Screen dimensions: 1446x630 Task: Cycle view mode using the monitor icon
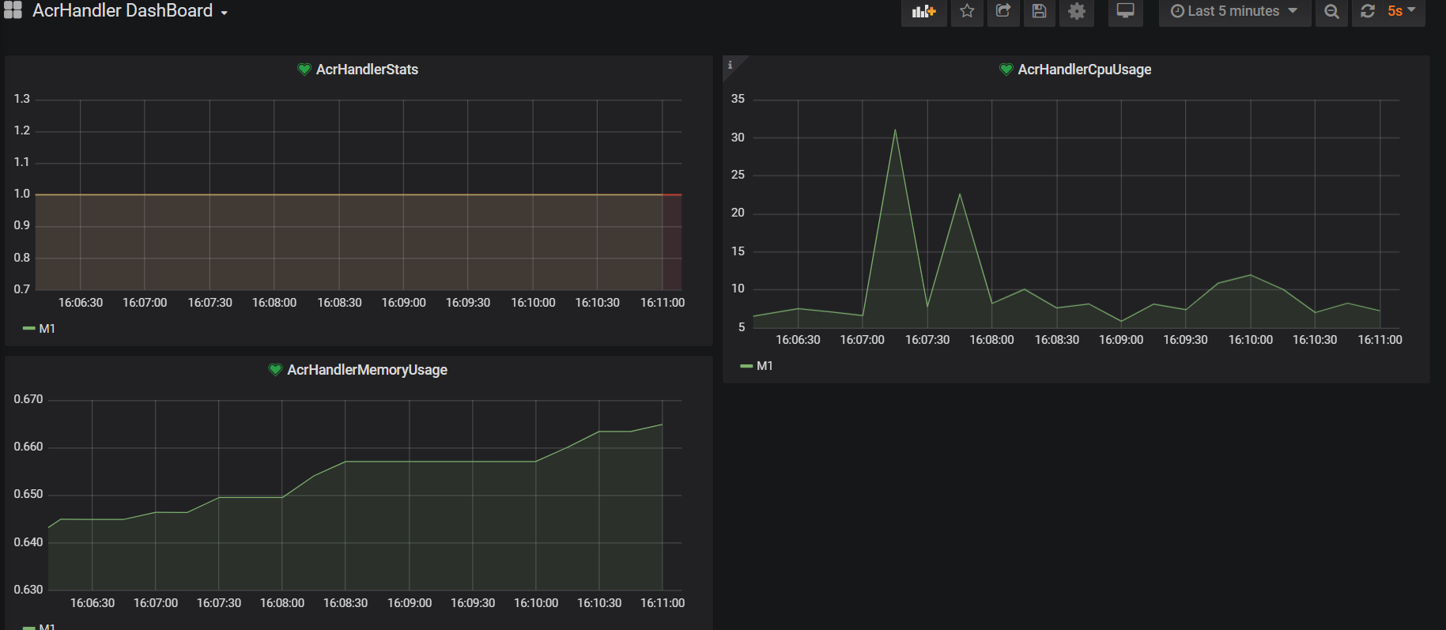[1125, 12]
